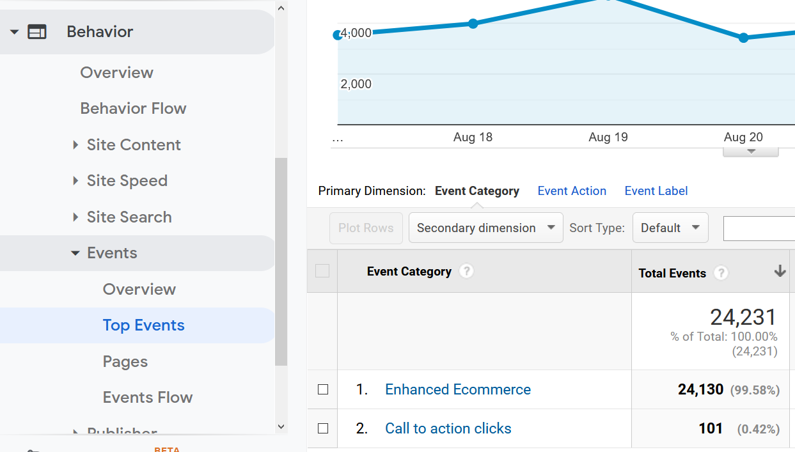Click the Plot Rows button
Screen dimensions: 795x452
366,228
